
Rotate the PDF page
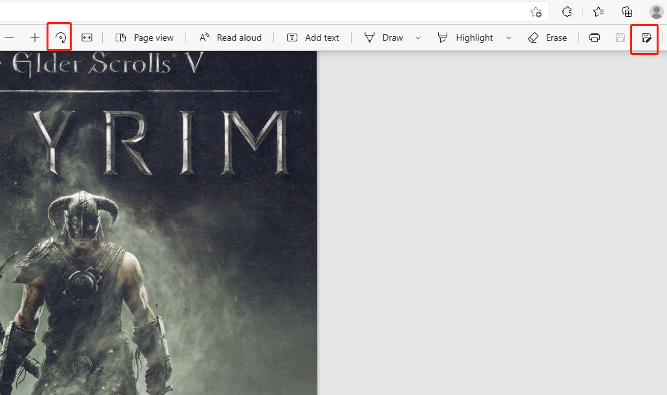60,37
